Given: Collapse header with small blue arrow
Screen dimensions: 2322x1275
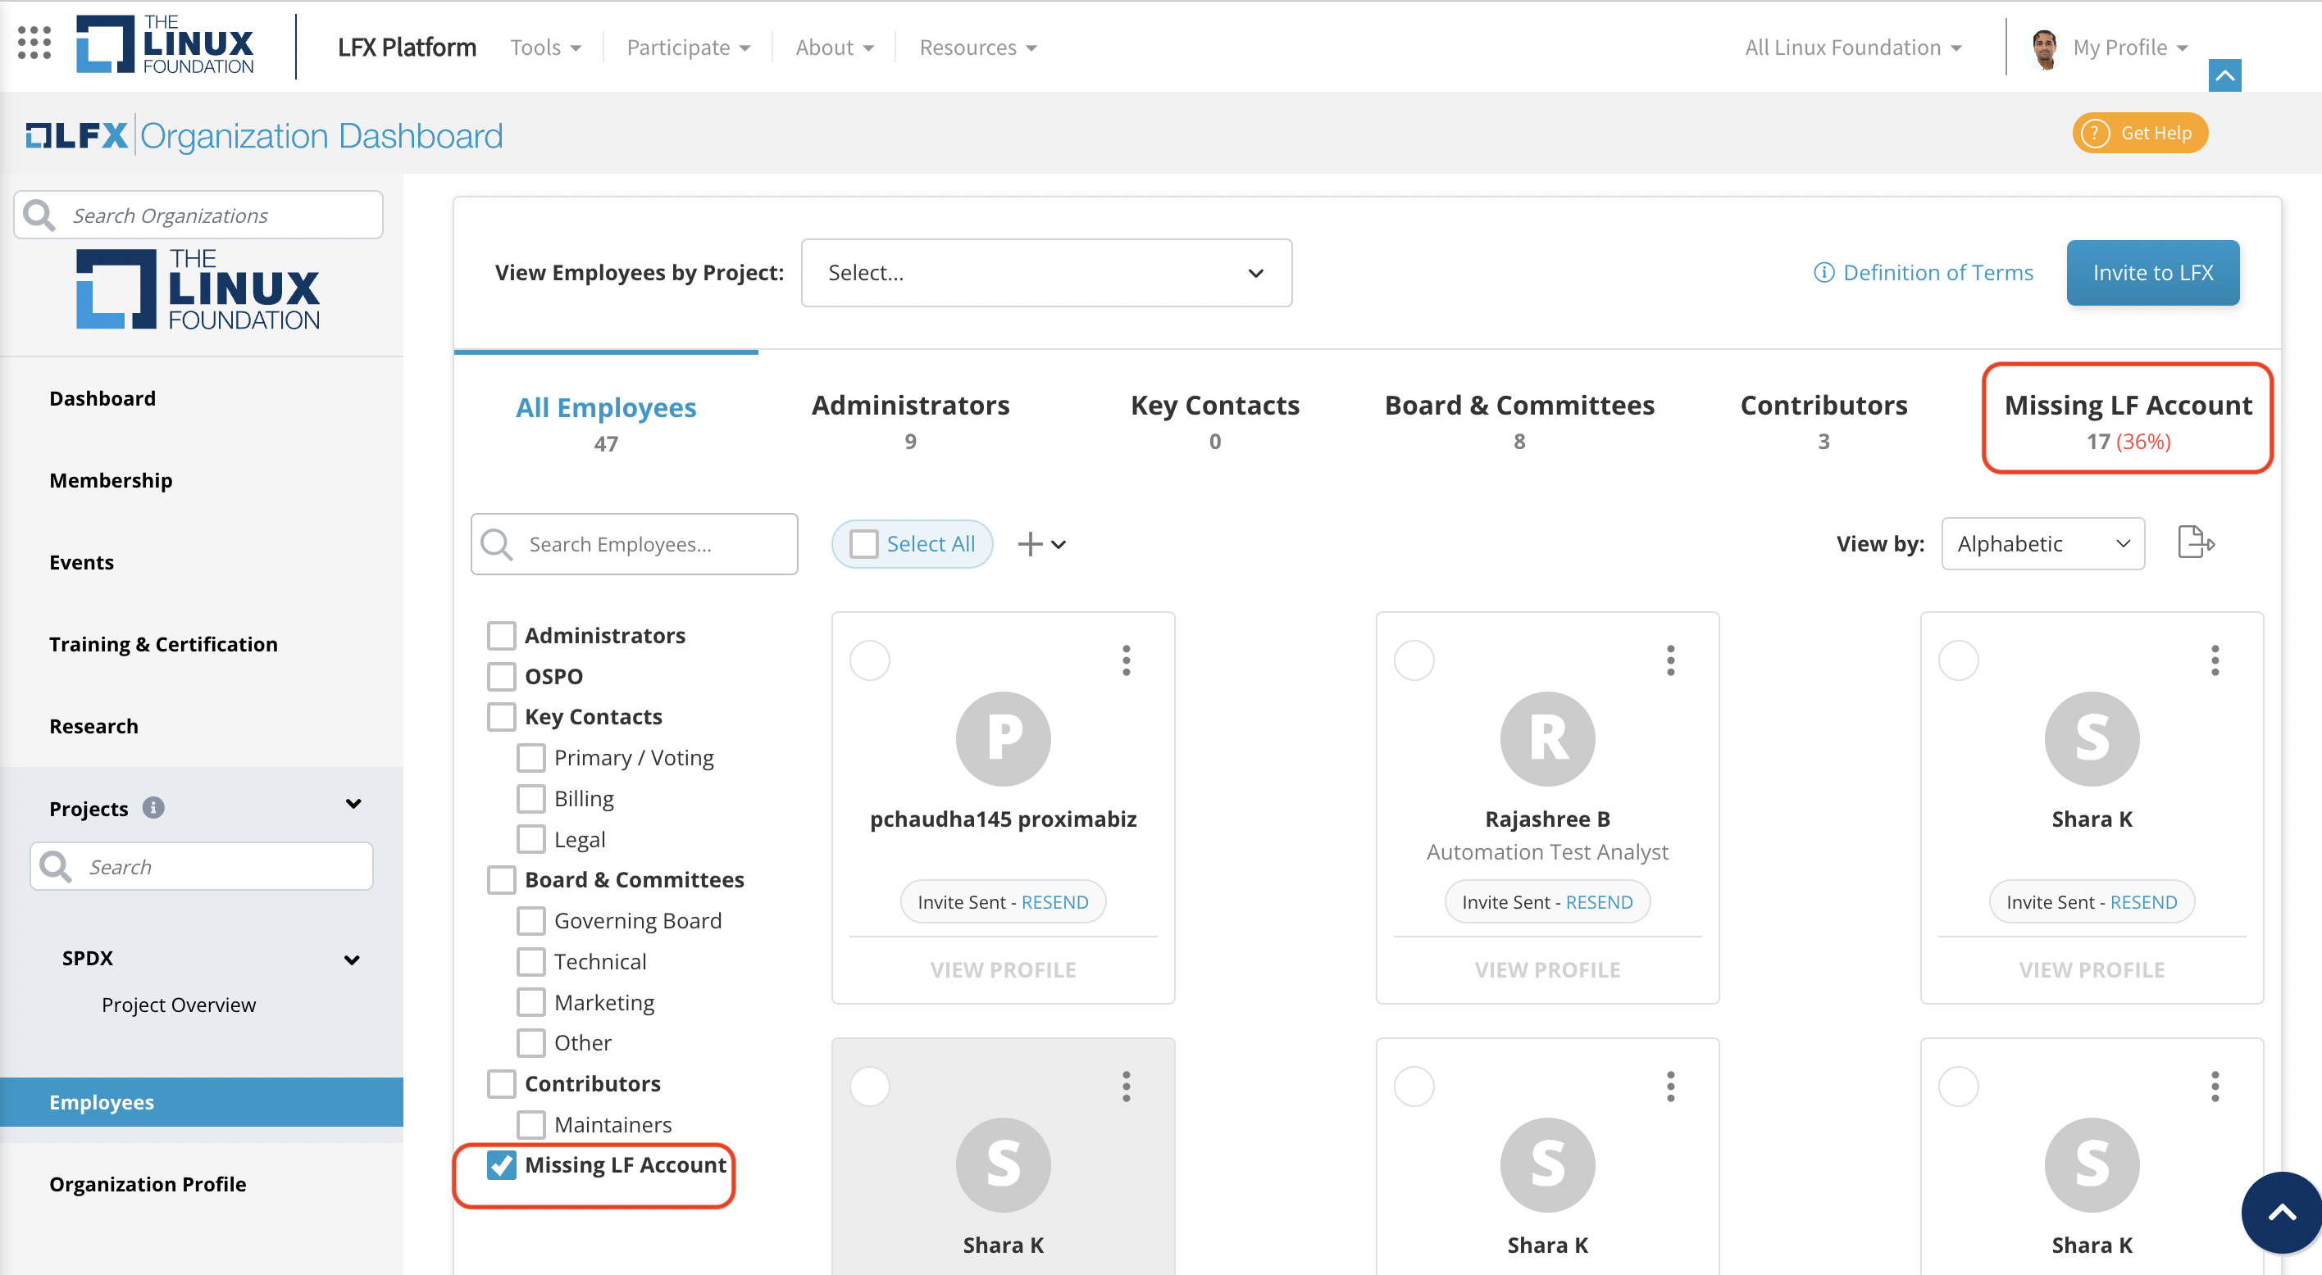Looking at the screenshot, I should point(2224,75).
